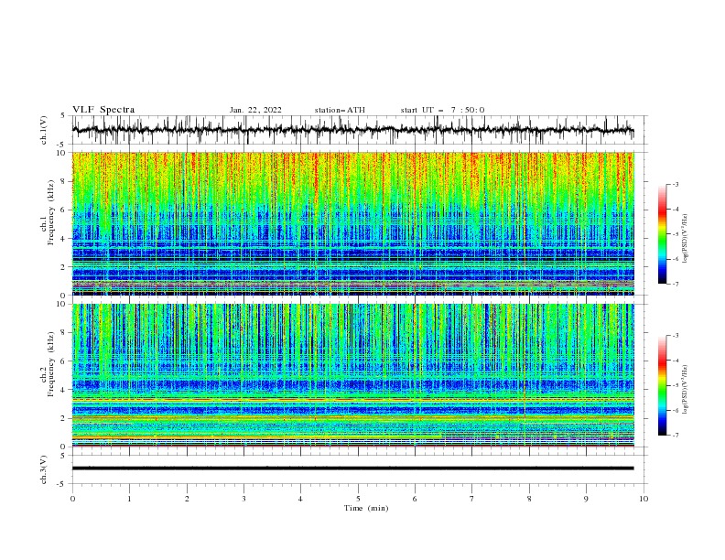Click inside the ch.2 spectrogram panel

[352, 375]
